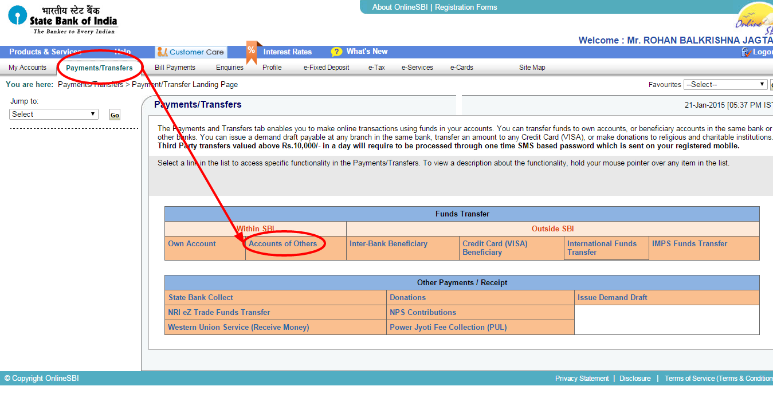This screenshot has width=773, height=394.
Task: Open the Favourites dropdown
Action: coord(725,84)
